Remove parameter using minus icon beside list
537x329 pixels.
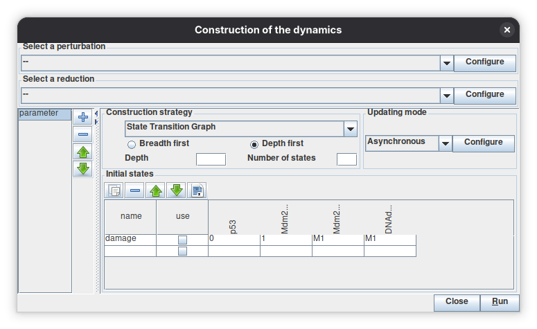point(83,134)
